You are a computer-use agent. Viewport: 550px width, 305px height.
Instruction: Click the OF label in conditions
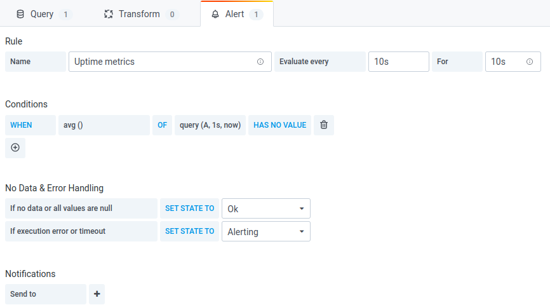(x=162, y=125)
